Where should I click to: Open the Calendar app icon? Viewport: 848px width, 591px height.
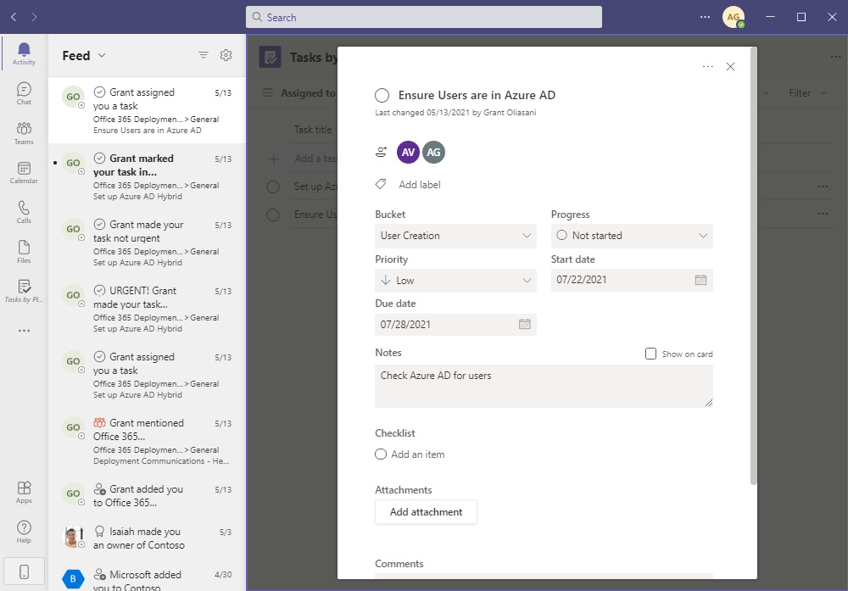tap(24, 172)
